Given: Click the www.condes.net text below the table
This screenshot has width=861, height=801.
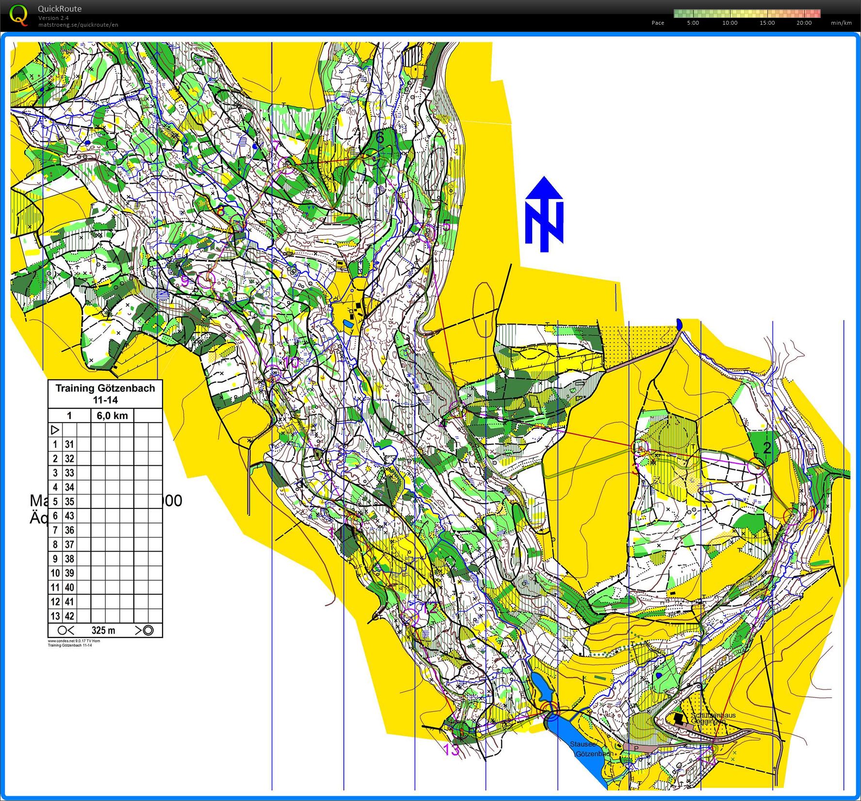Looking at the screenshot, I should pos(74,641).
